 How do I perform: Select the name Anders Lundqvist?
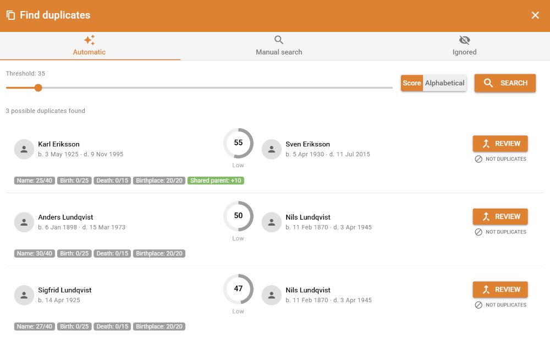pos(65,217)
